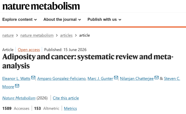Go to the nature breadcrumb link
The width and height of the screenshot is (186, 114).
(x=8, y=36)
